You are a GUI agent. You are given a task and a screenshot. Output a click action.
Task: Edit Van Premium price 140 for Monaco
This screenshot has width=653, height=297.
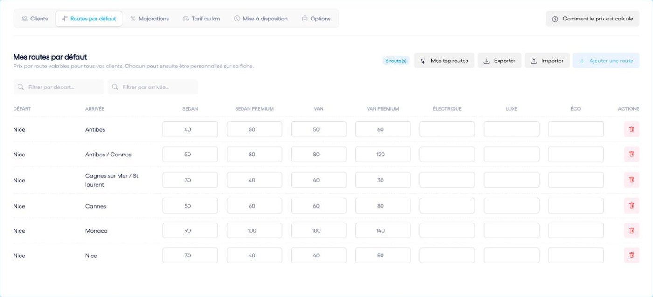click(383, 230)
